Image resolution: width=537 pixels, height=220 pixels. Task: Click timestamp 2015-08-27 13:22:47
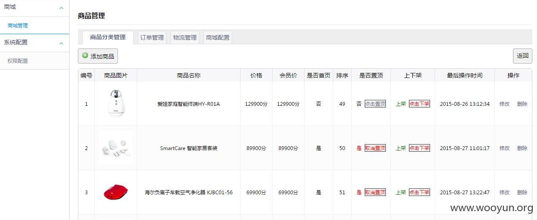pyautogui.click(x=465, y=192)
